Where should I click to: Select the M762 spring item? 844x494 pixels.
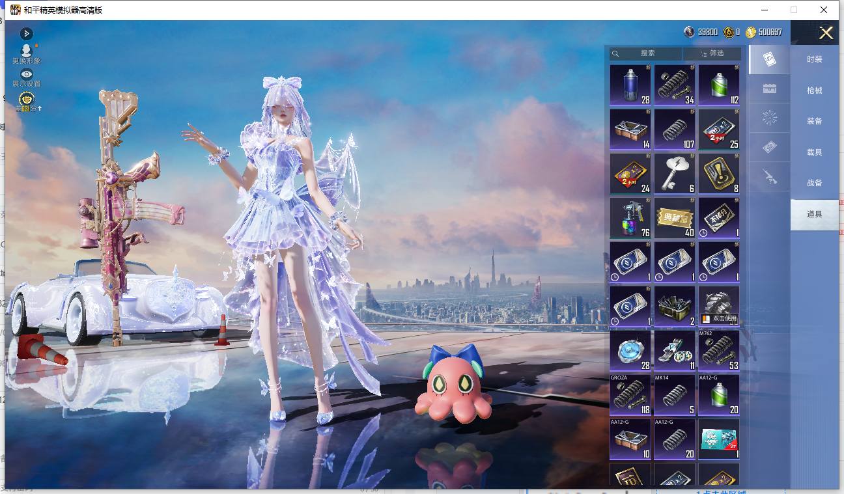[x=719, y=351]
